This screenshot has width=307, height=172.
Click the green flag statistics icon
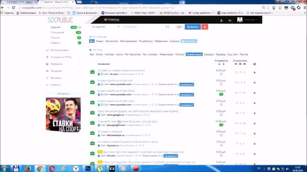[x=236, y=64]
